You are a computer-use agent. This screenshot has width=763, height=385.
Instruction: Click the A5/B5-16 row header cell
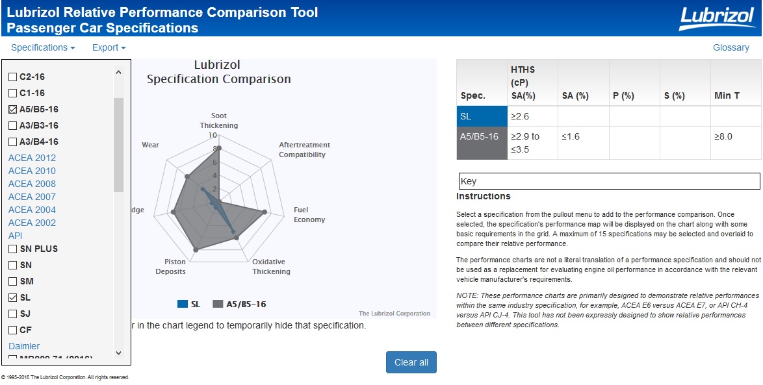(x=482, y=143)
